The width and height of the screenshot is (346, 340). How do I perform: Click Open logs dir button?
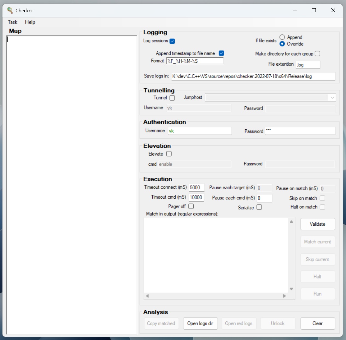pos(200,324)
